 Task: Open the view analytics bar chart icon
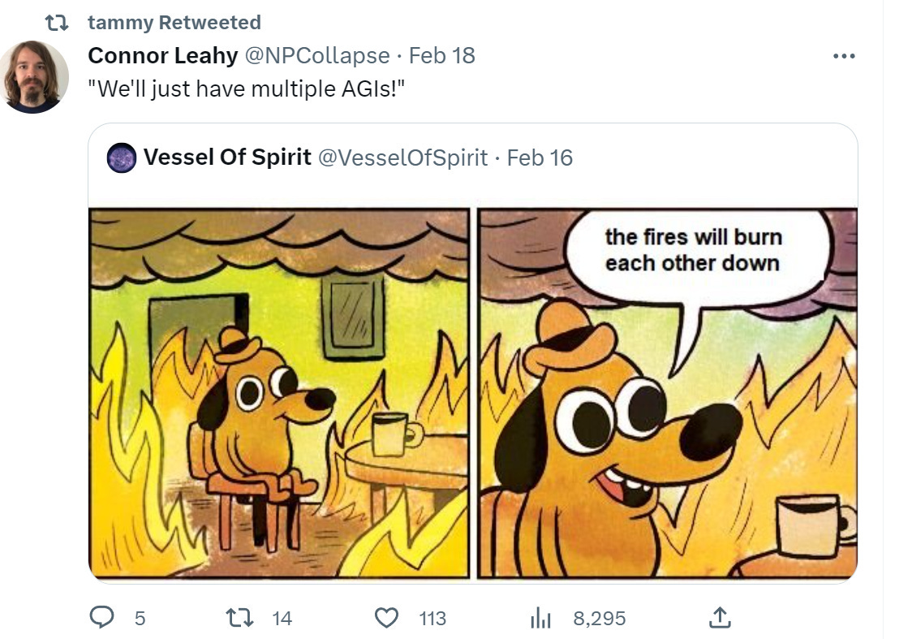click(540, 619)
